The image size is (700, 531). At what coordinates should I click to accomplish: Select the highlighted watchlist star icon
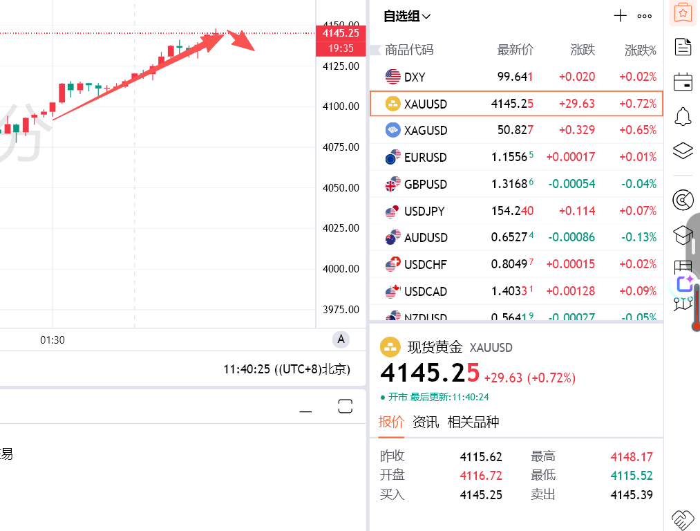(683, 12)
